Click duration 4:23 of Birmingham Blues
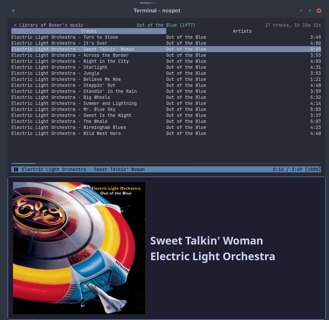Image resolution: width=329 pixels, height=320 pixels. coord(316,128)
